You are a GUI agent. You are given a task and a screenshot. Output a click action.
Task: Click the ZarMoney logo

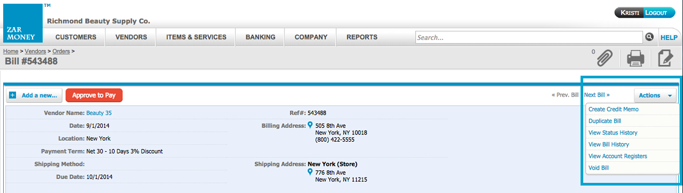click(x=23, y=23)
